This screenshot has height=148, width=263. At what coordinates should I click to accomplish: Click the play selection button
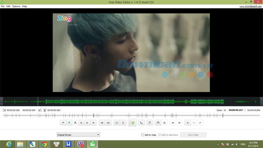[x=75, y=123]
